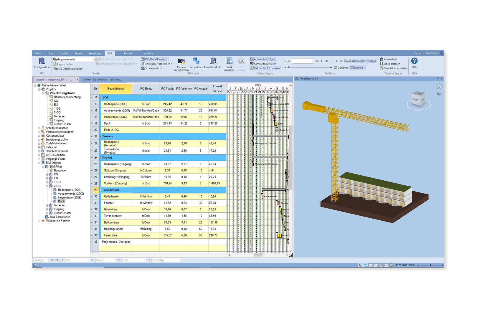
Task: Toggle Im Balkenplan verfolgen
Action: point(360,61)
